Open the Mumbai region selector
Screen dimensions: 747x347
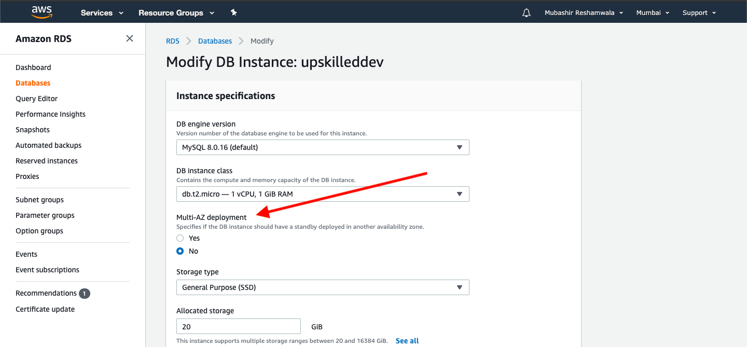[x=653, y=13]
